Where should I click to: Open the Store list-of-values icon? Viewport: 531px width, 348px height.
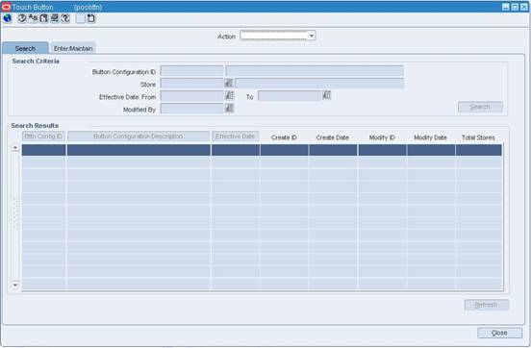(229, 83)
